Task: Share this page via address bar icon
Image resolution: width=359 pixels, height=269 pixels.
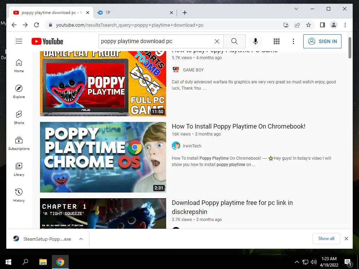Action: [x=297, y=25]
